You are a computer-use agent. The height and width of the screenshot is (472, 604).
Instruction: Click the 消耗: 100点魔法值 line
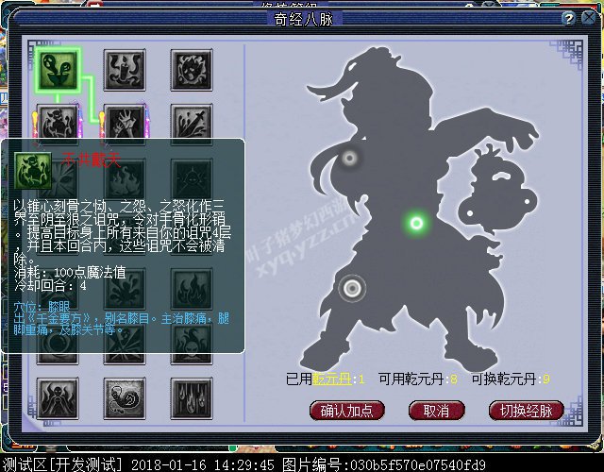[x=70, y=273]
